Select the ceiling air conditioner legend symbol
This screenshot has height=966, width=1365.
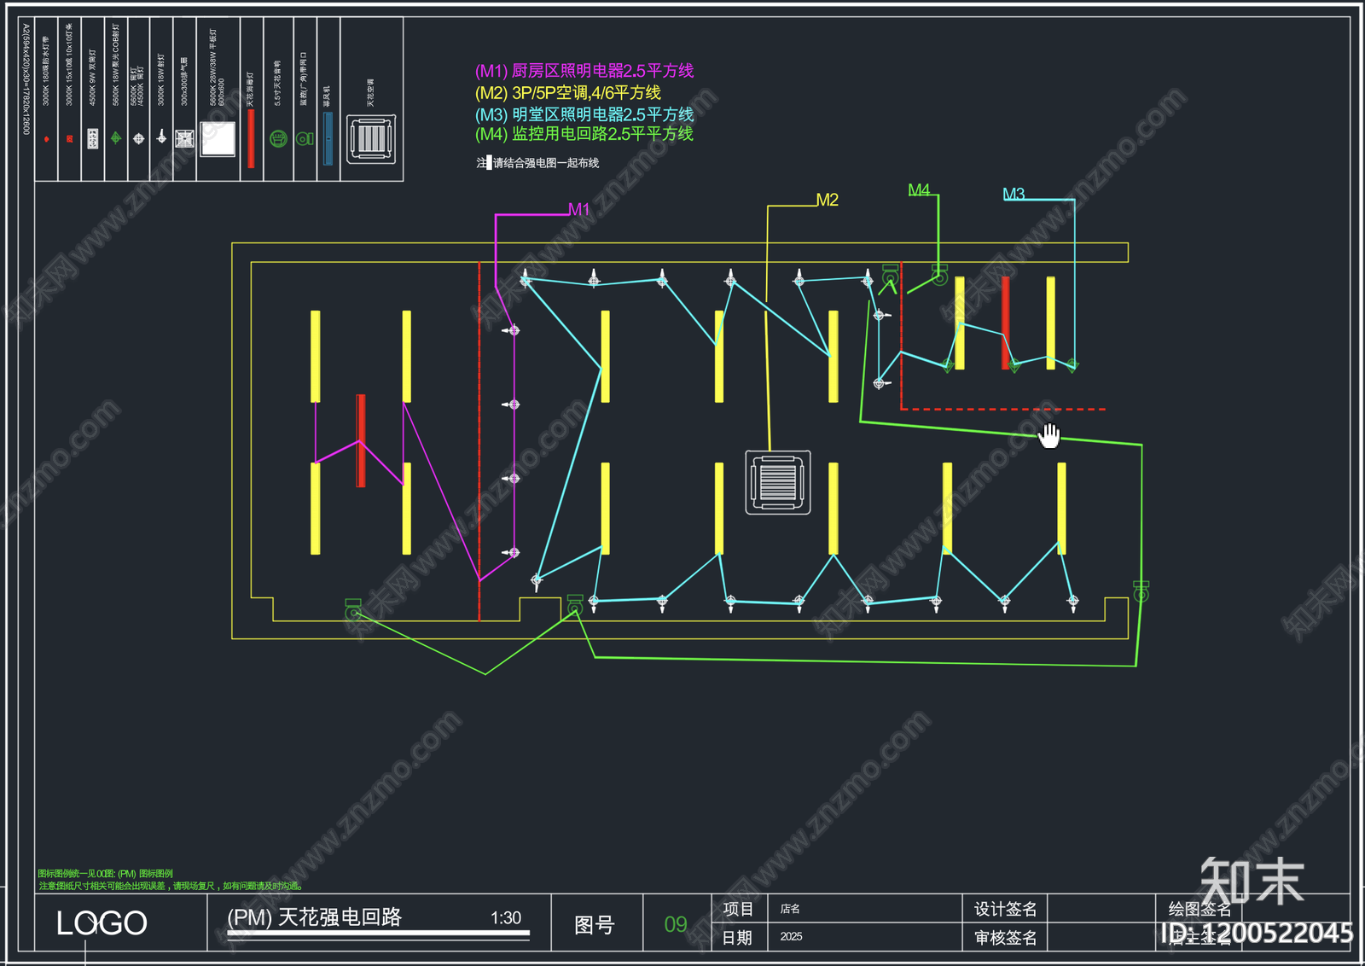(x=371, y=138)
